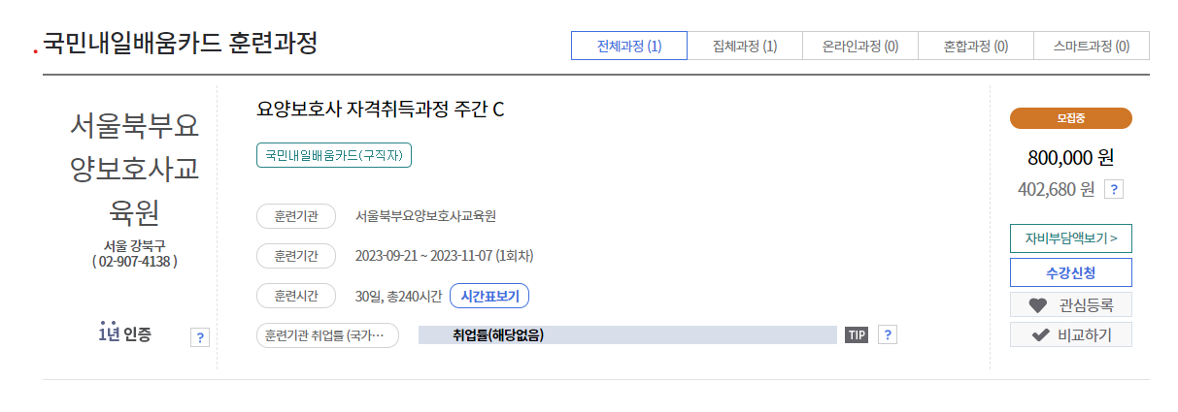Click the 수강신청 button
This screenshot has width=1178, height=412.
pos(1071,272)
